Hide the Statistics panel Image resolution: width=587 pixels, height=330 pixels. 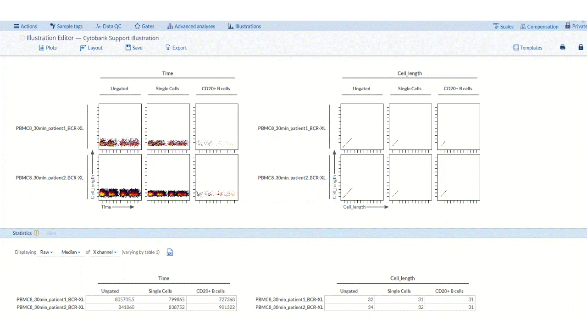(51, 233)
